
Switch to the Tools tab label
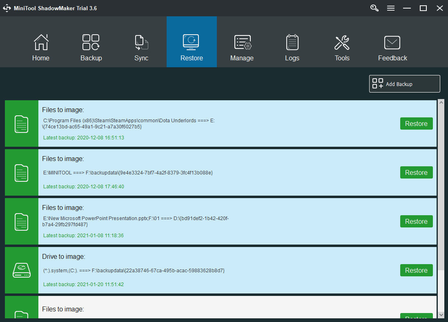coord(342,58)
